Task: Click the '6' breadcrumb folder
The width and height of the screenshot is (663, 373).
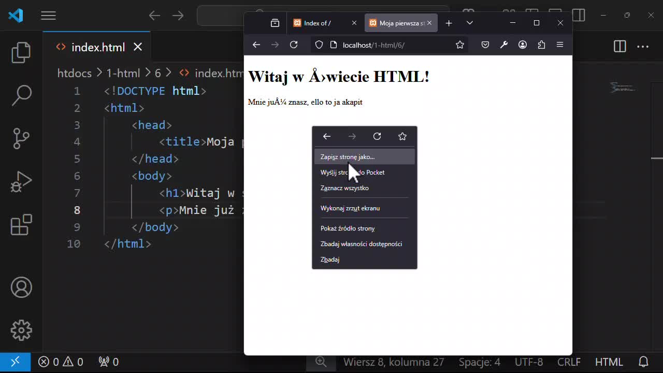Action: point(158,73)
